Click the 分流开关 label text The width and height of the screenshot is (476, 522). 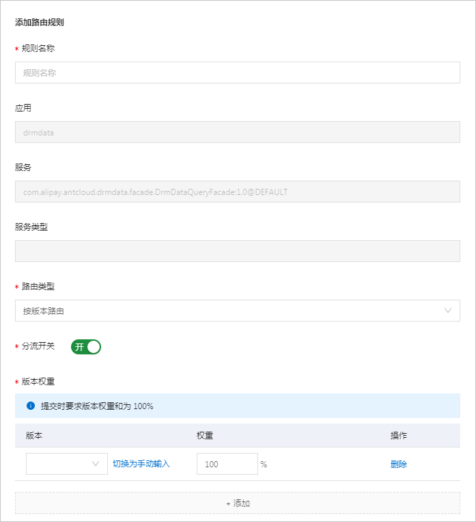coord(38,346)
